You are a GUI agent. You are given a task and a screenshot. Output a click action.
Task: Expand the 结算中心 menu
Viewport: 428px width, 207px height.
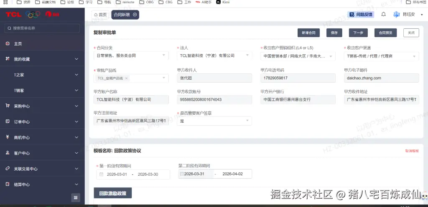pyautogui.click(x=76, y=184)
